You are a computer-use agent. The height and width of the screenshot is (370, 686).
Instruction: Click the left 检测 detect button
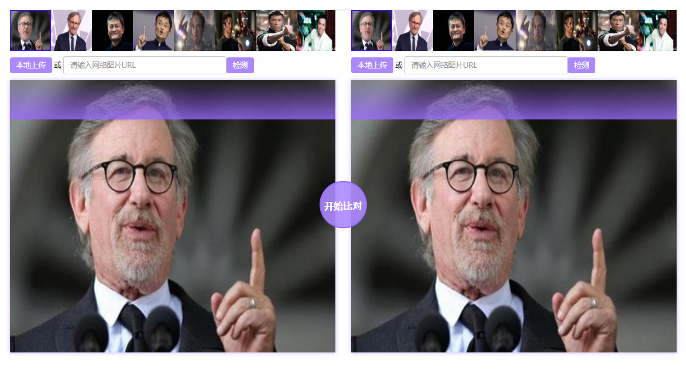(240, 65)
